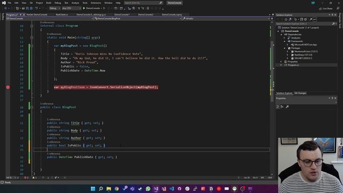Open the Any CPU platform dropdown
343x193 pixels.
click(71, 9)
